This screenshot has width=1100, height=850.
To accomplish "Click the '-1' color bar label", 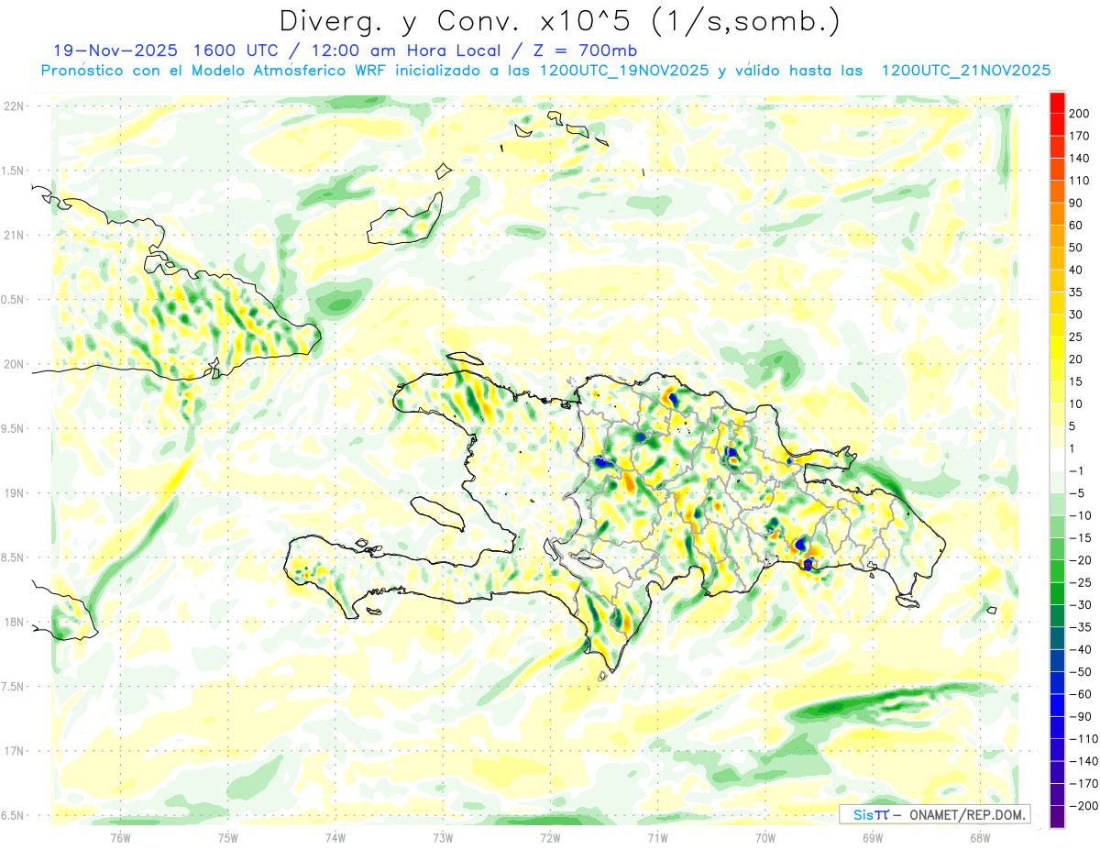I will [x=1076, y=471].
